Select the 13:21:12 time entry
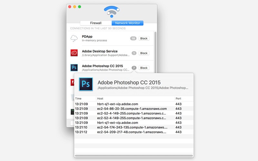 (x=81, y=132)
